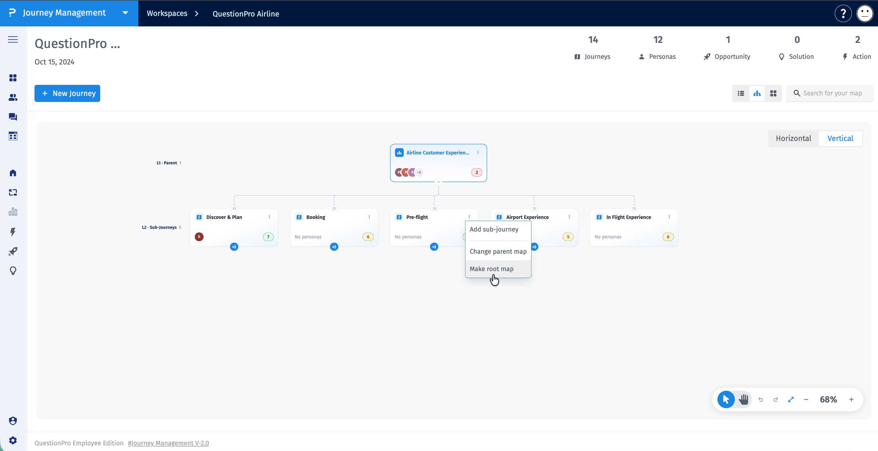
Task: Click the New Journey button
Action: (67, 93)
